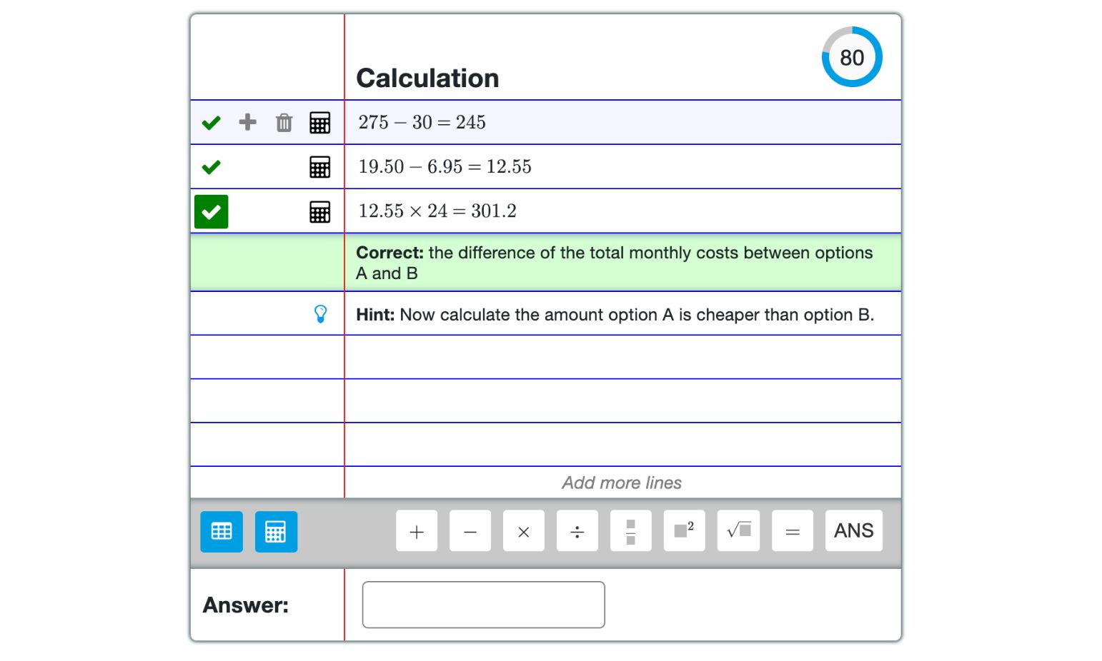Click the Add more lines link
Screen dimensions: 1102x661
tap(621, 483)
